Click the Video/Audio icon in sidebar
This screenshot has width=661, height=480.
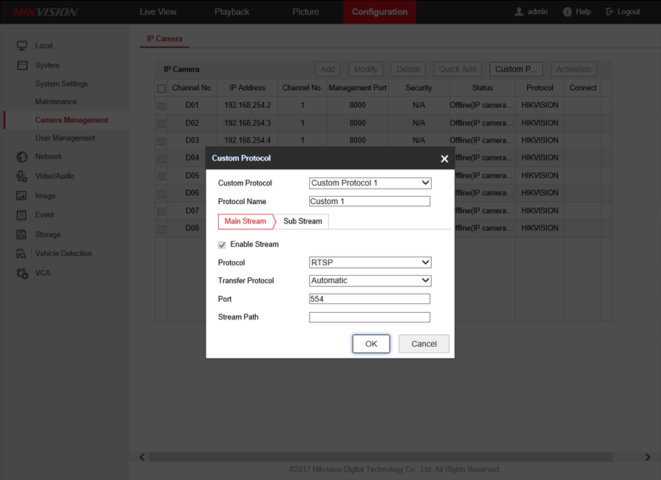click(22, 176)
